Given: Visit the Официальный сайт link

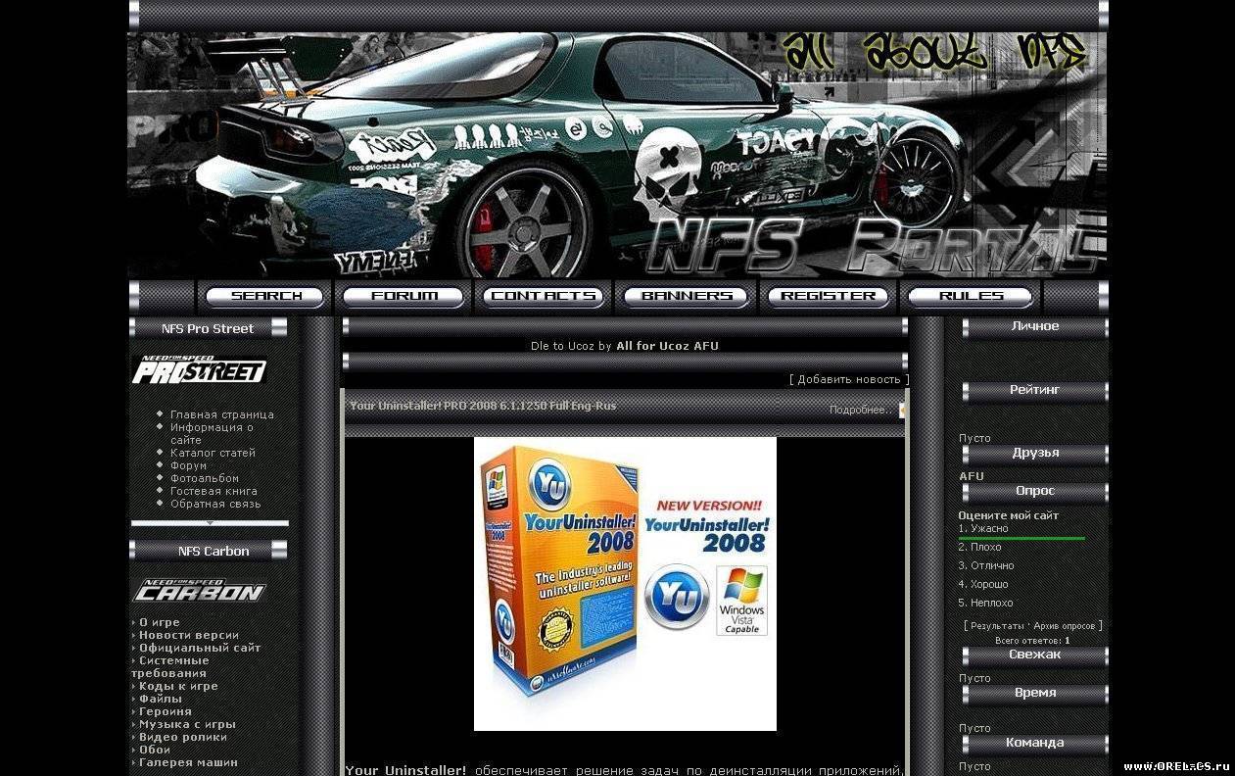Looking at the screenshot, I should pos(200,648).
